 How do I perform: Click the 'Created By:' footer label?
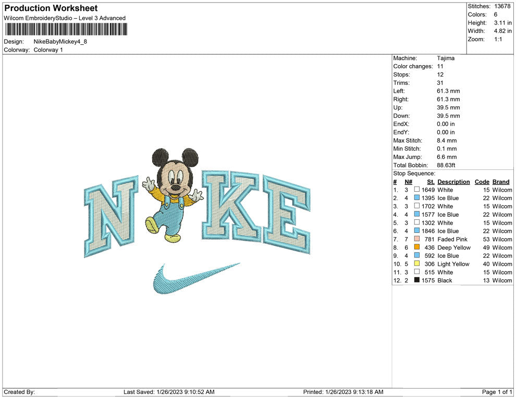pyautogui.click(x=19, y=392)
